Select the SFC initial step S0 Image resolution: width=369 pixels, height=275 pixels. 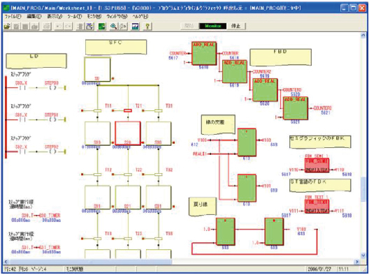tap(97, 69)
